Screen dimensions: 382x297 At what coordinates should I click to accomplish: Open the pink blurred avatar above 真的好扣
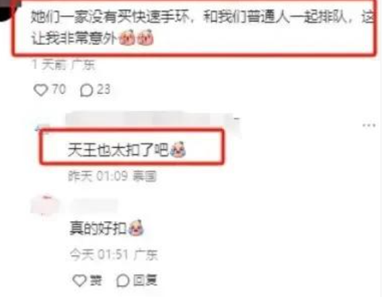pyautogui.click(x=45, y=206)
